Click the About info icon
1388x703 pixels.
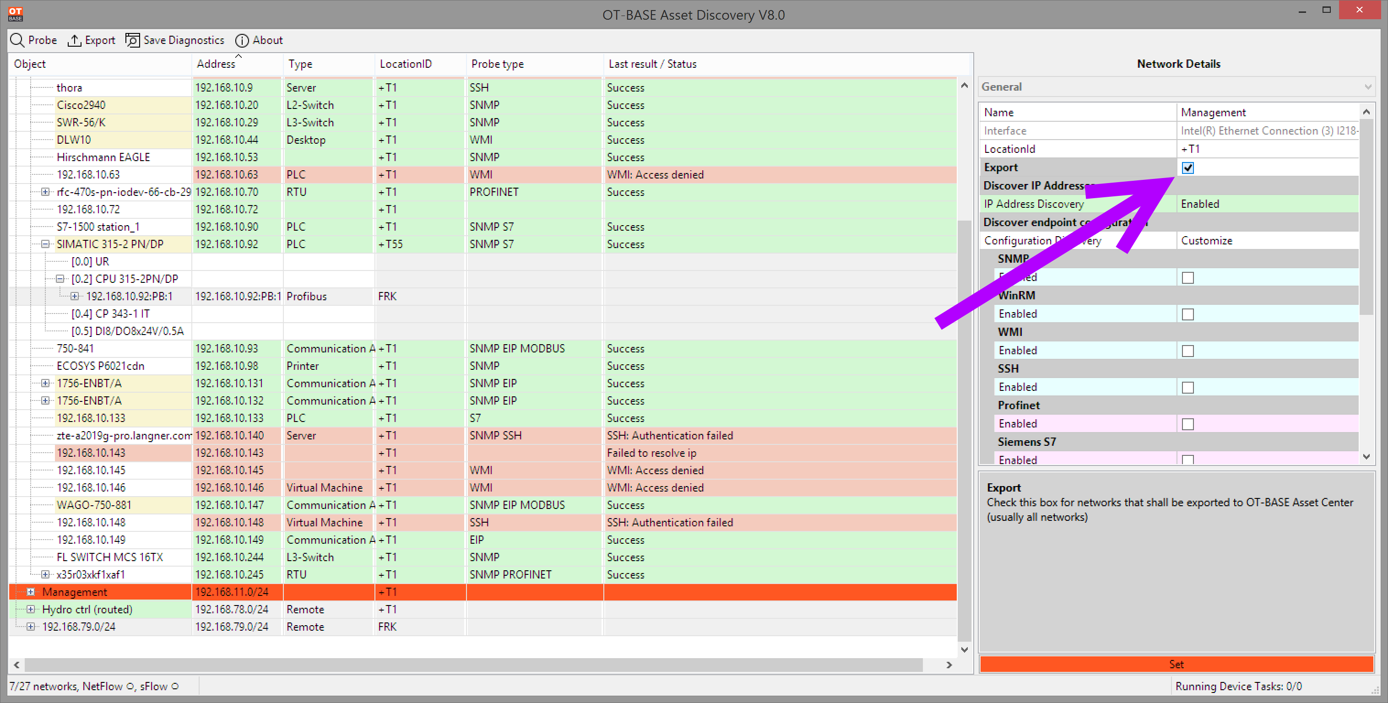242,40
